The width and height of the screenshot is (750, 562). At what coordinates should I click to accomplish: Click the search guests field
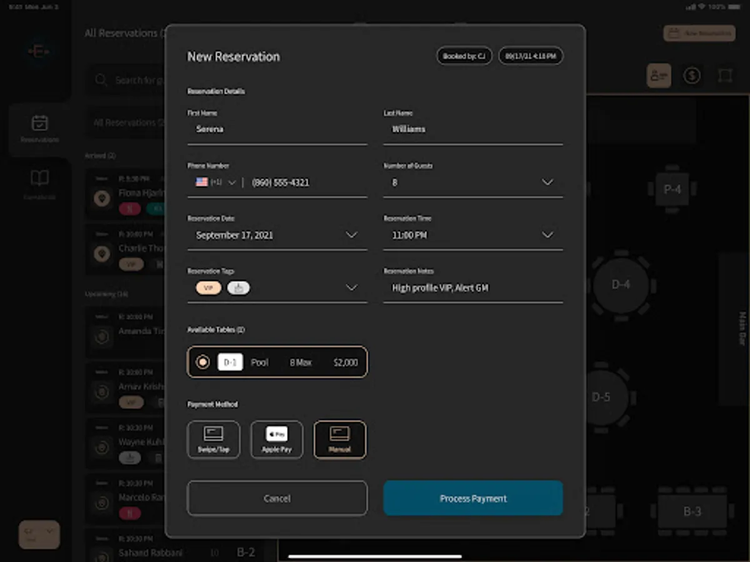click(126, 80)
